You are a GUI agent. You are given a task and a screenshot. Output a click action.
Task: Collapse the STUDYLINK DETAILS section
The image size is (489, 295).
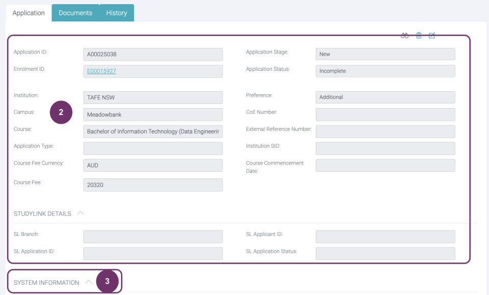80,212
